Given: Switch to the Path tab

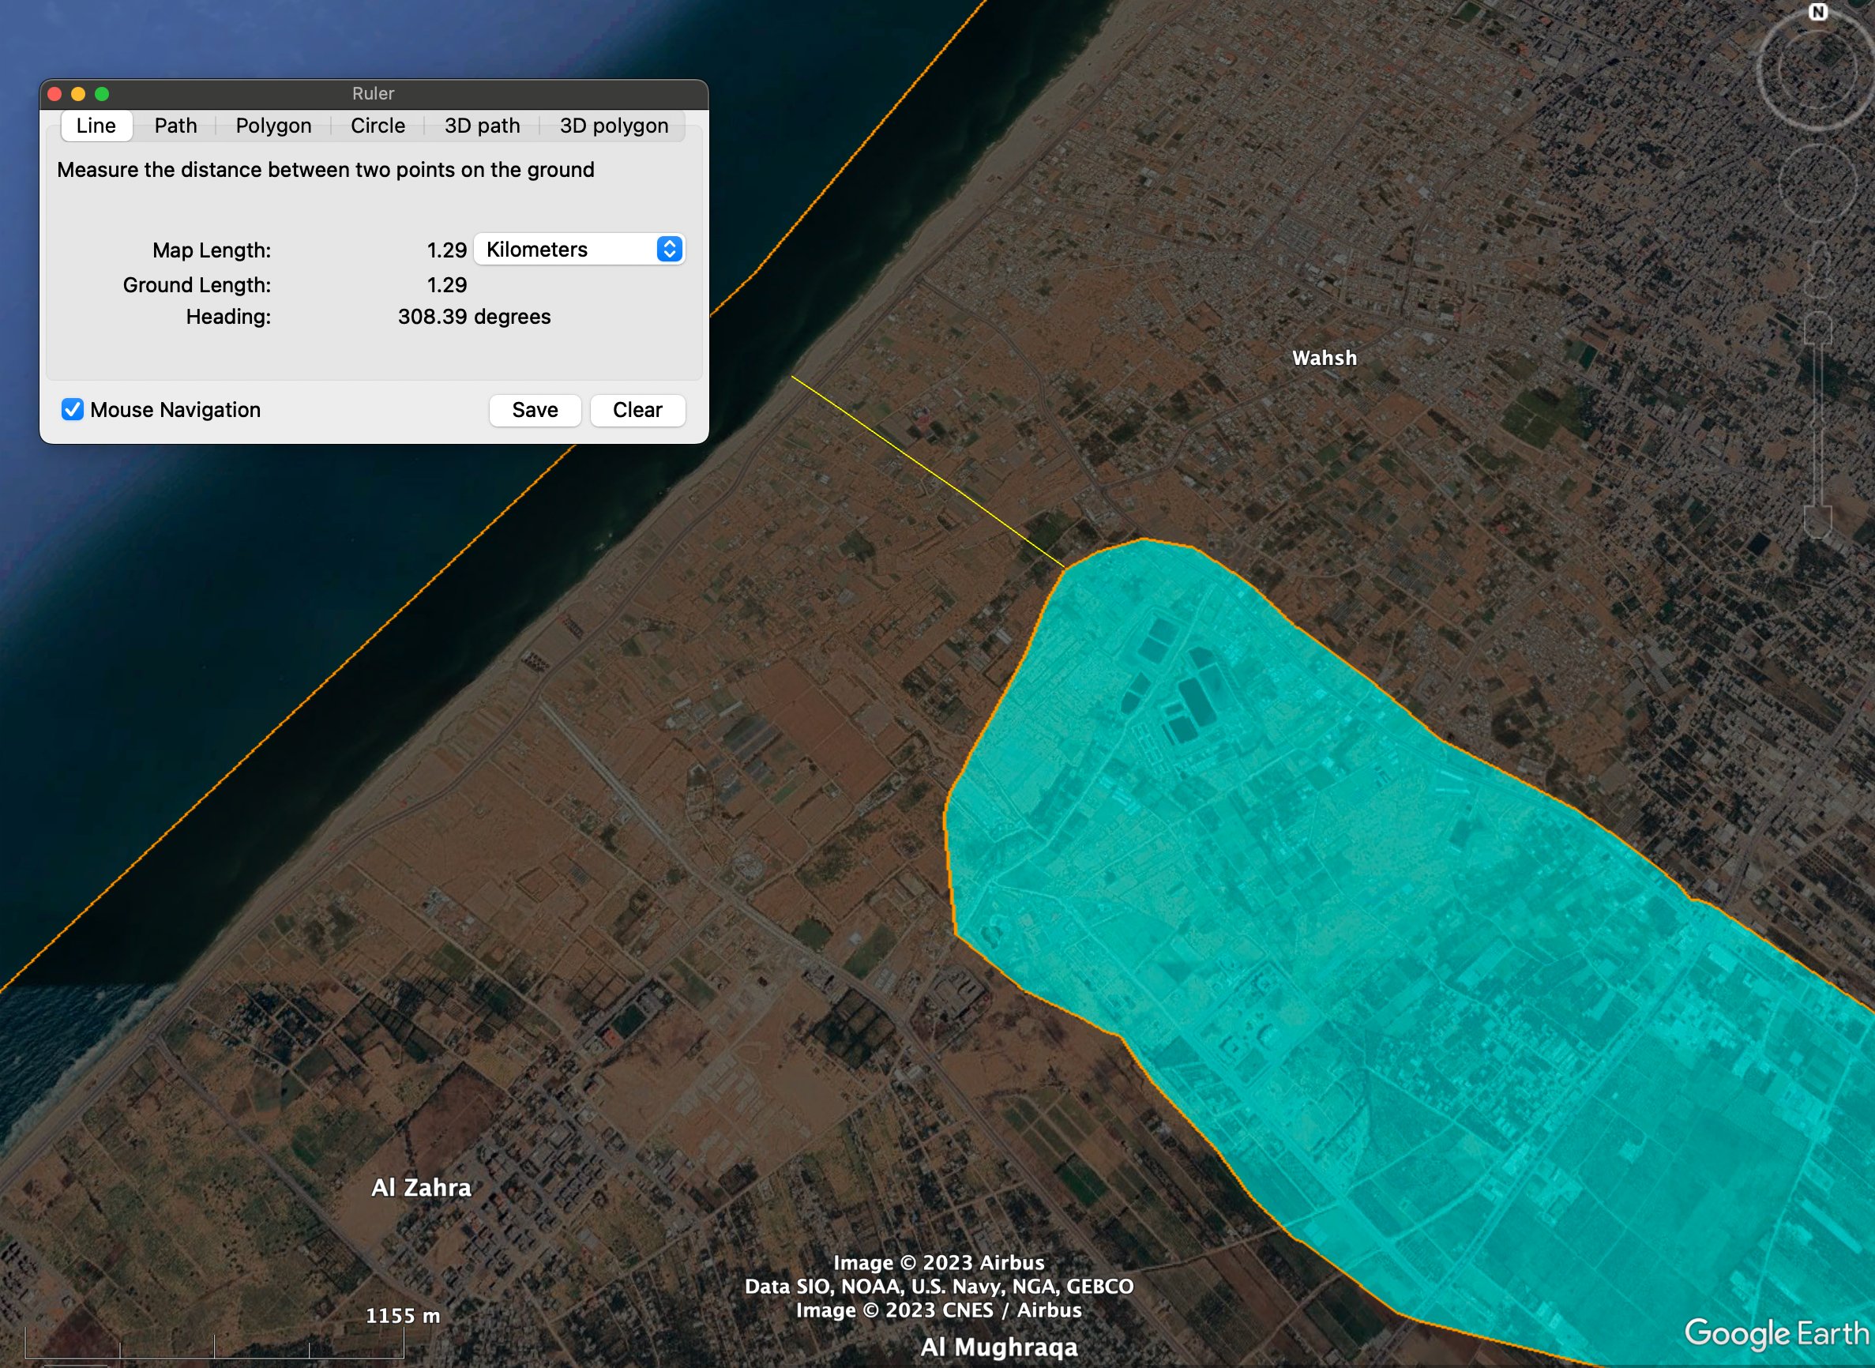Looking at the screenshot, I should (175, 126).
